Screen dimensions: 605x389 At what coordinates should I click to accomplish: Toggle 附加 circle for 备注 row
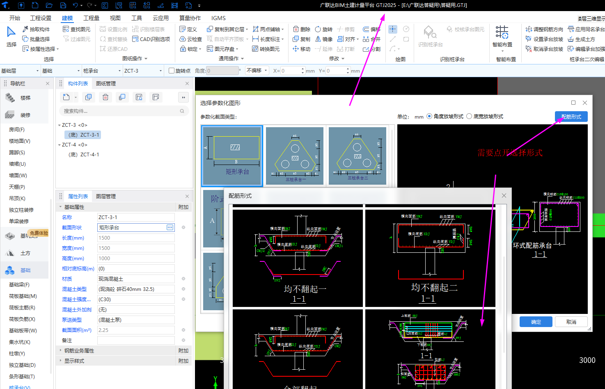[183, 340]
